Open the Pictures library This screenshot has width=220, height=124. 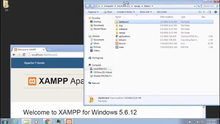[97, 47]
